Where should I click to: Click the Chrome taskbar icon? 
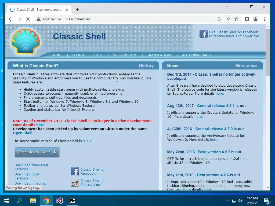(x=46, y=201)
